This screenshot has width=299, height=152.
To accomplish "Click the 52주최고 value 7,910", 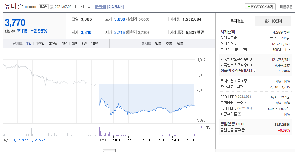I will click(274, 87).
